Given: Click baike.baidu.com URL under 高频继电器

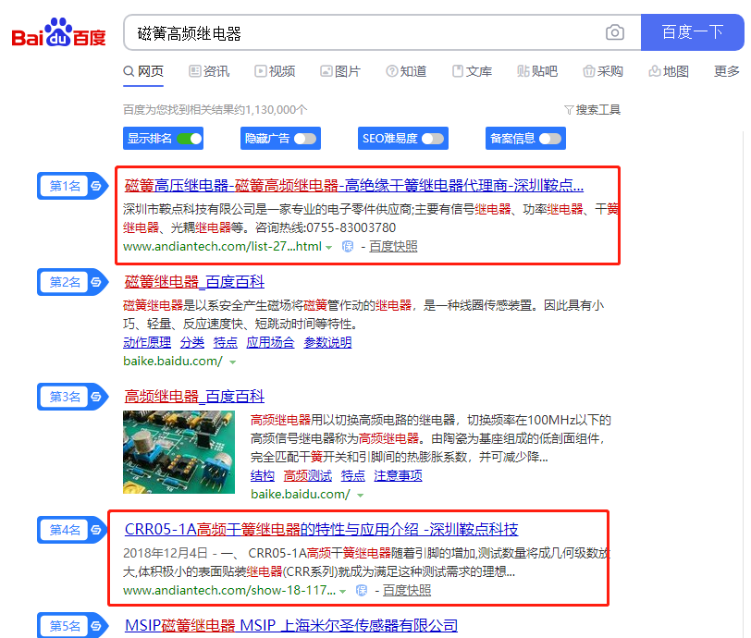Looking at the screenshot, I should coord(301,495).
